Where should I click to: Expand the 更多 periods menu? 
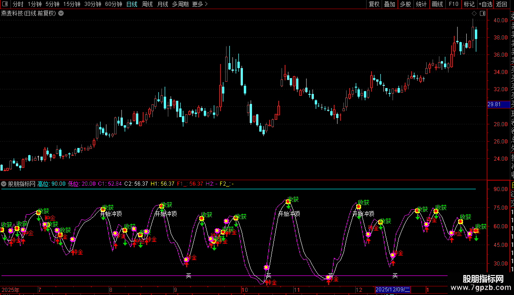(x=200, y=4)
